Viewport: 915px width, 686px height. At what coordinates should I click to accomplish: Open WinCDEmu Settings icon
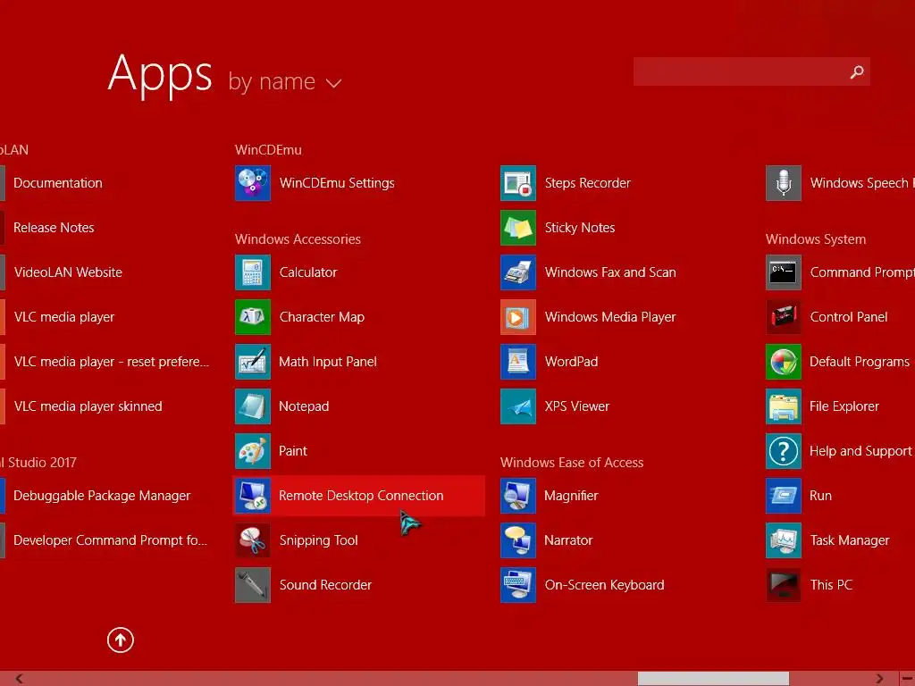point(253,183)
